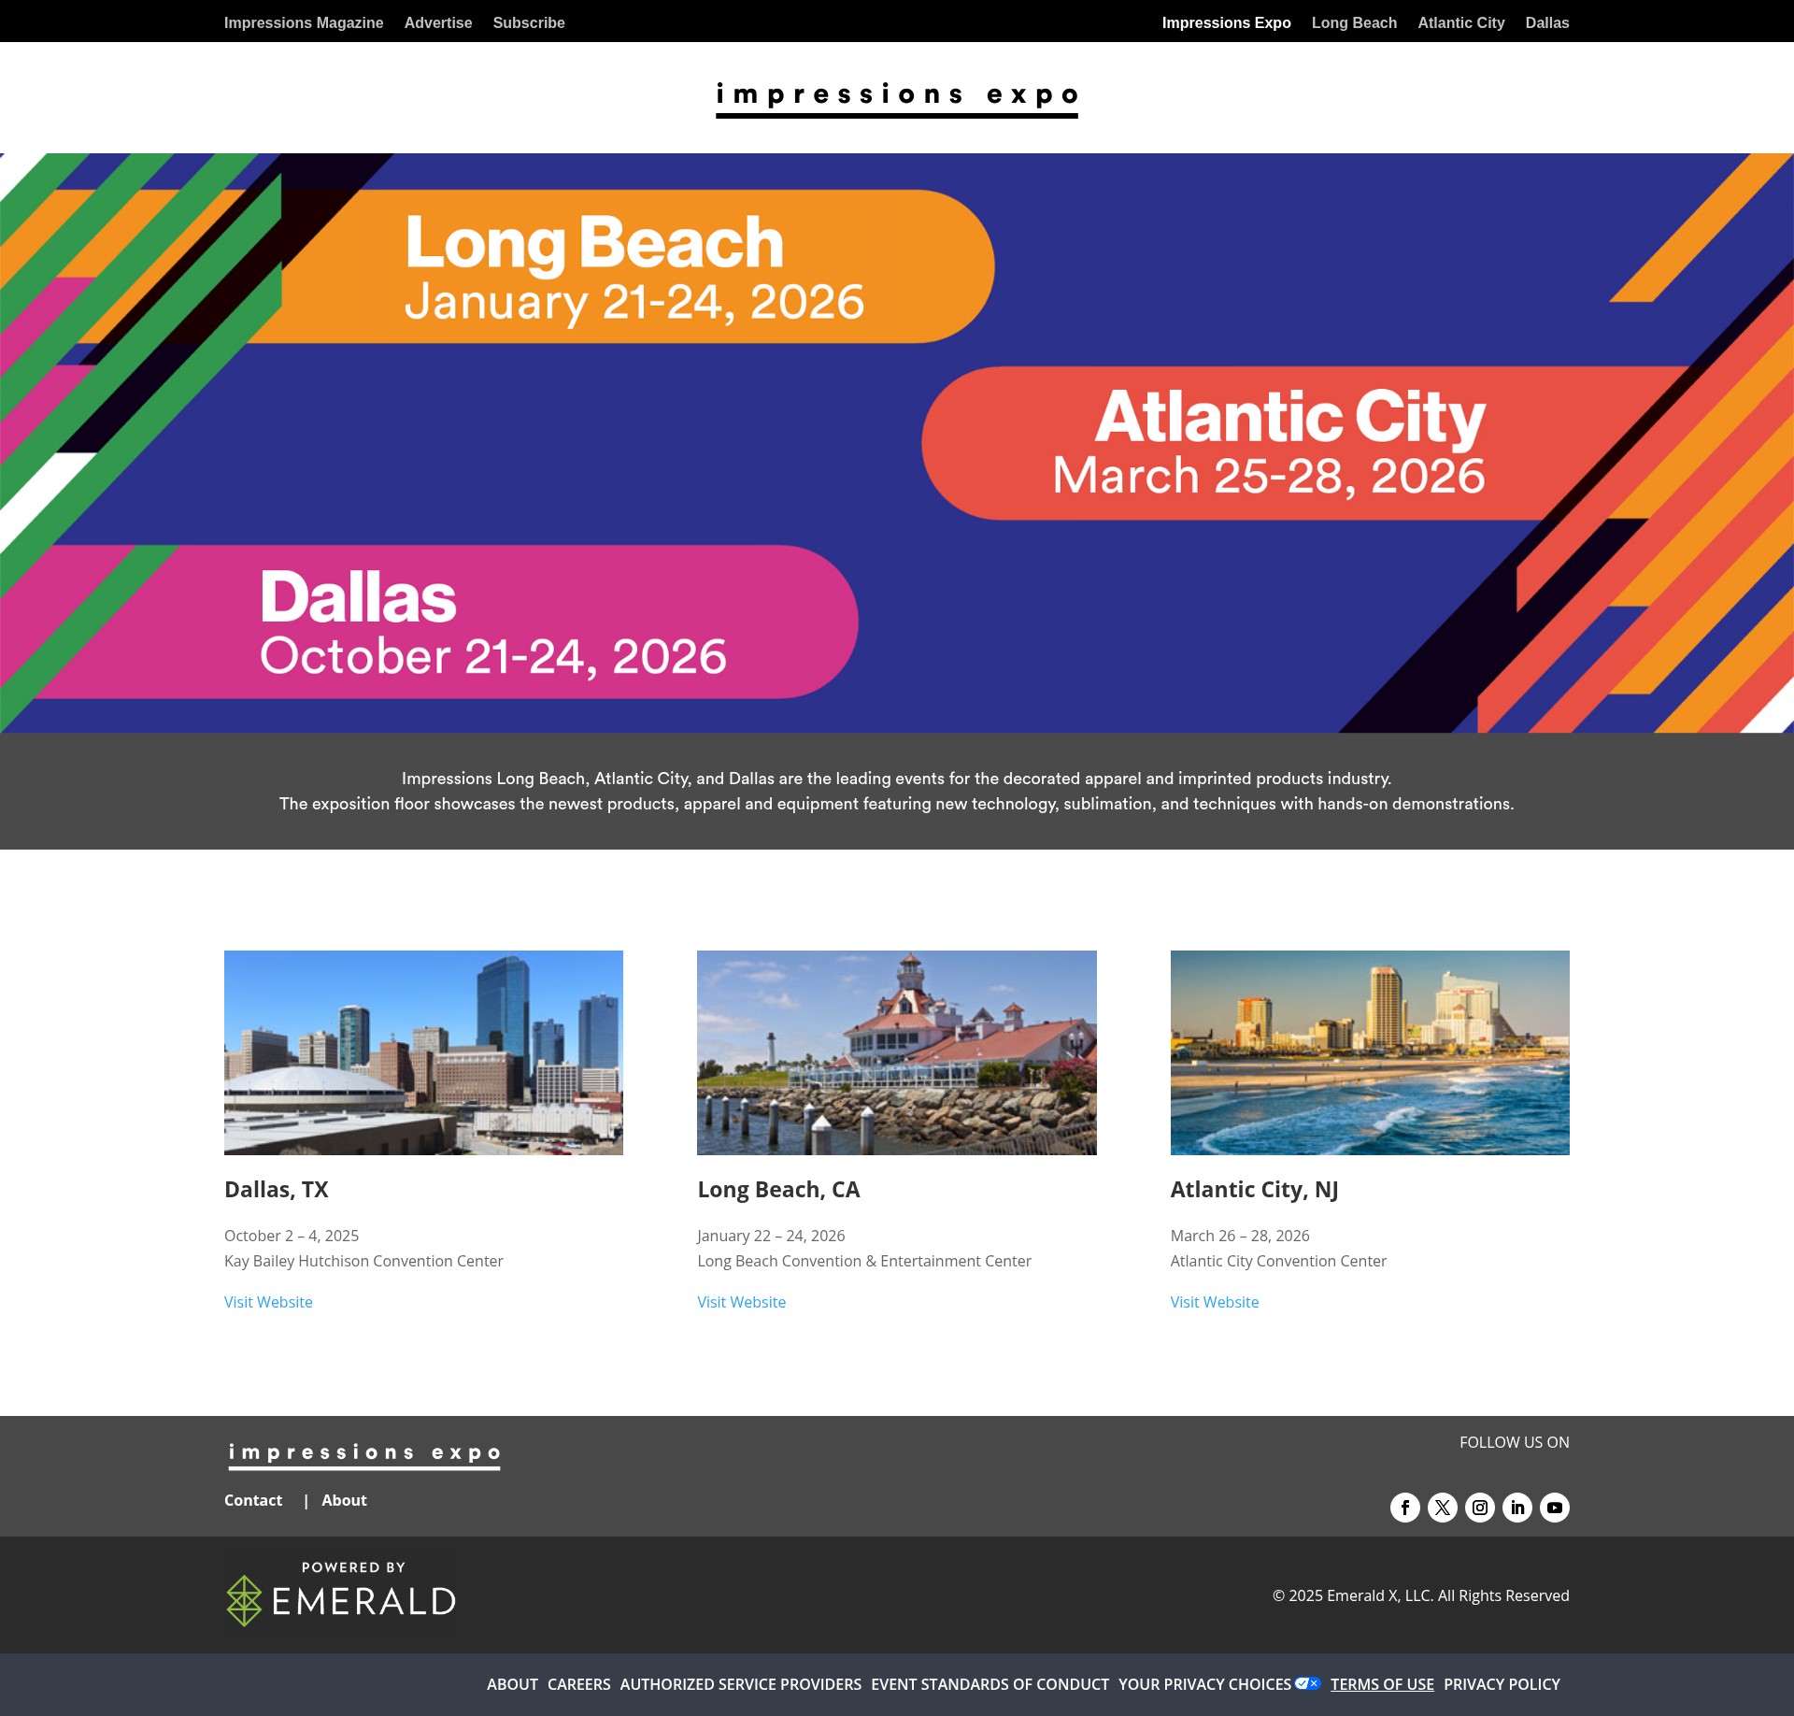The width and height of the screenshot is (1794, 1716).
Task: Open AUTHORIZED SERVICE PROVIDERS link
Action: coord(740,1684)
